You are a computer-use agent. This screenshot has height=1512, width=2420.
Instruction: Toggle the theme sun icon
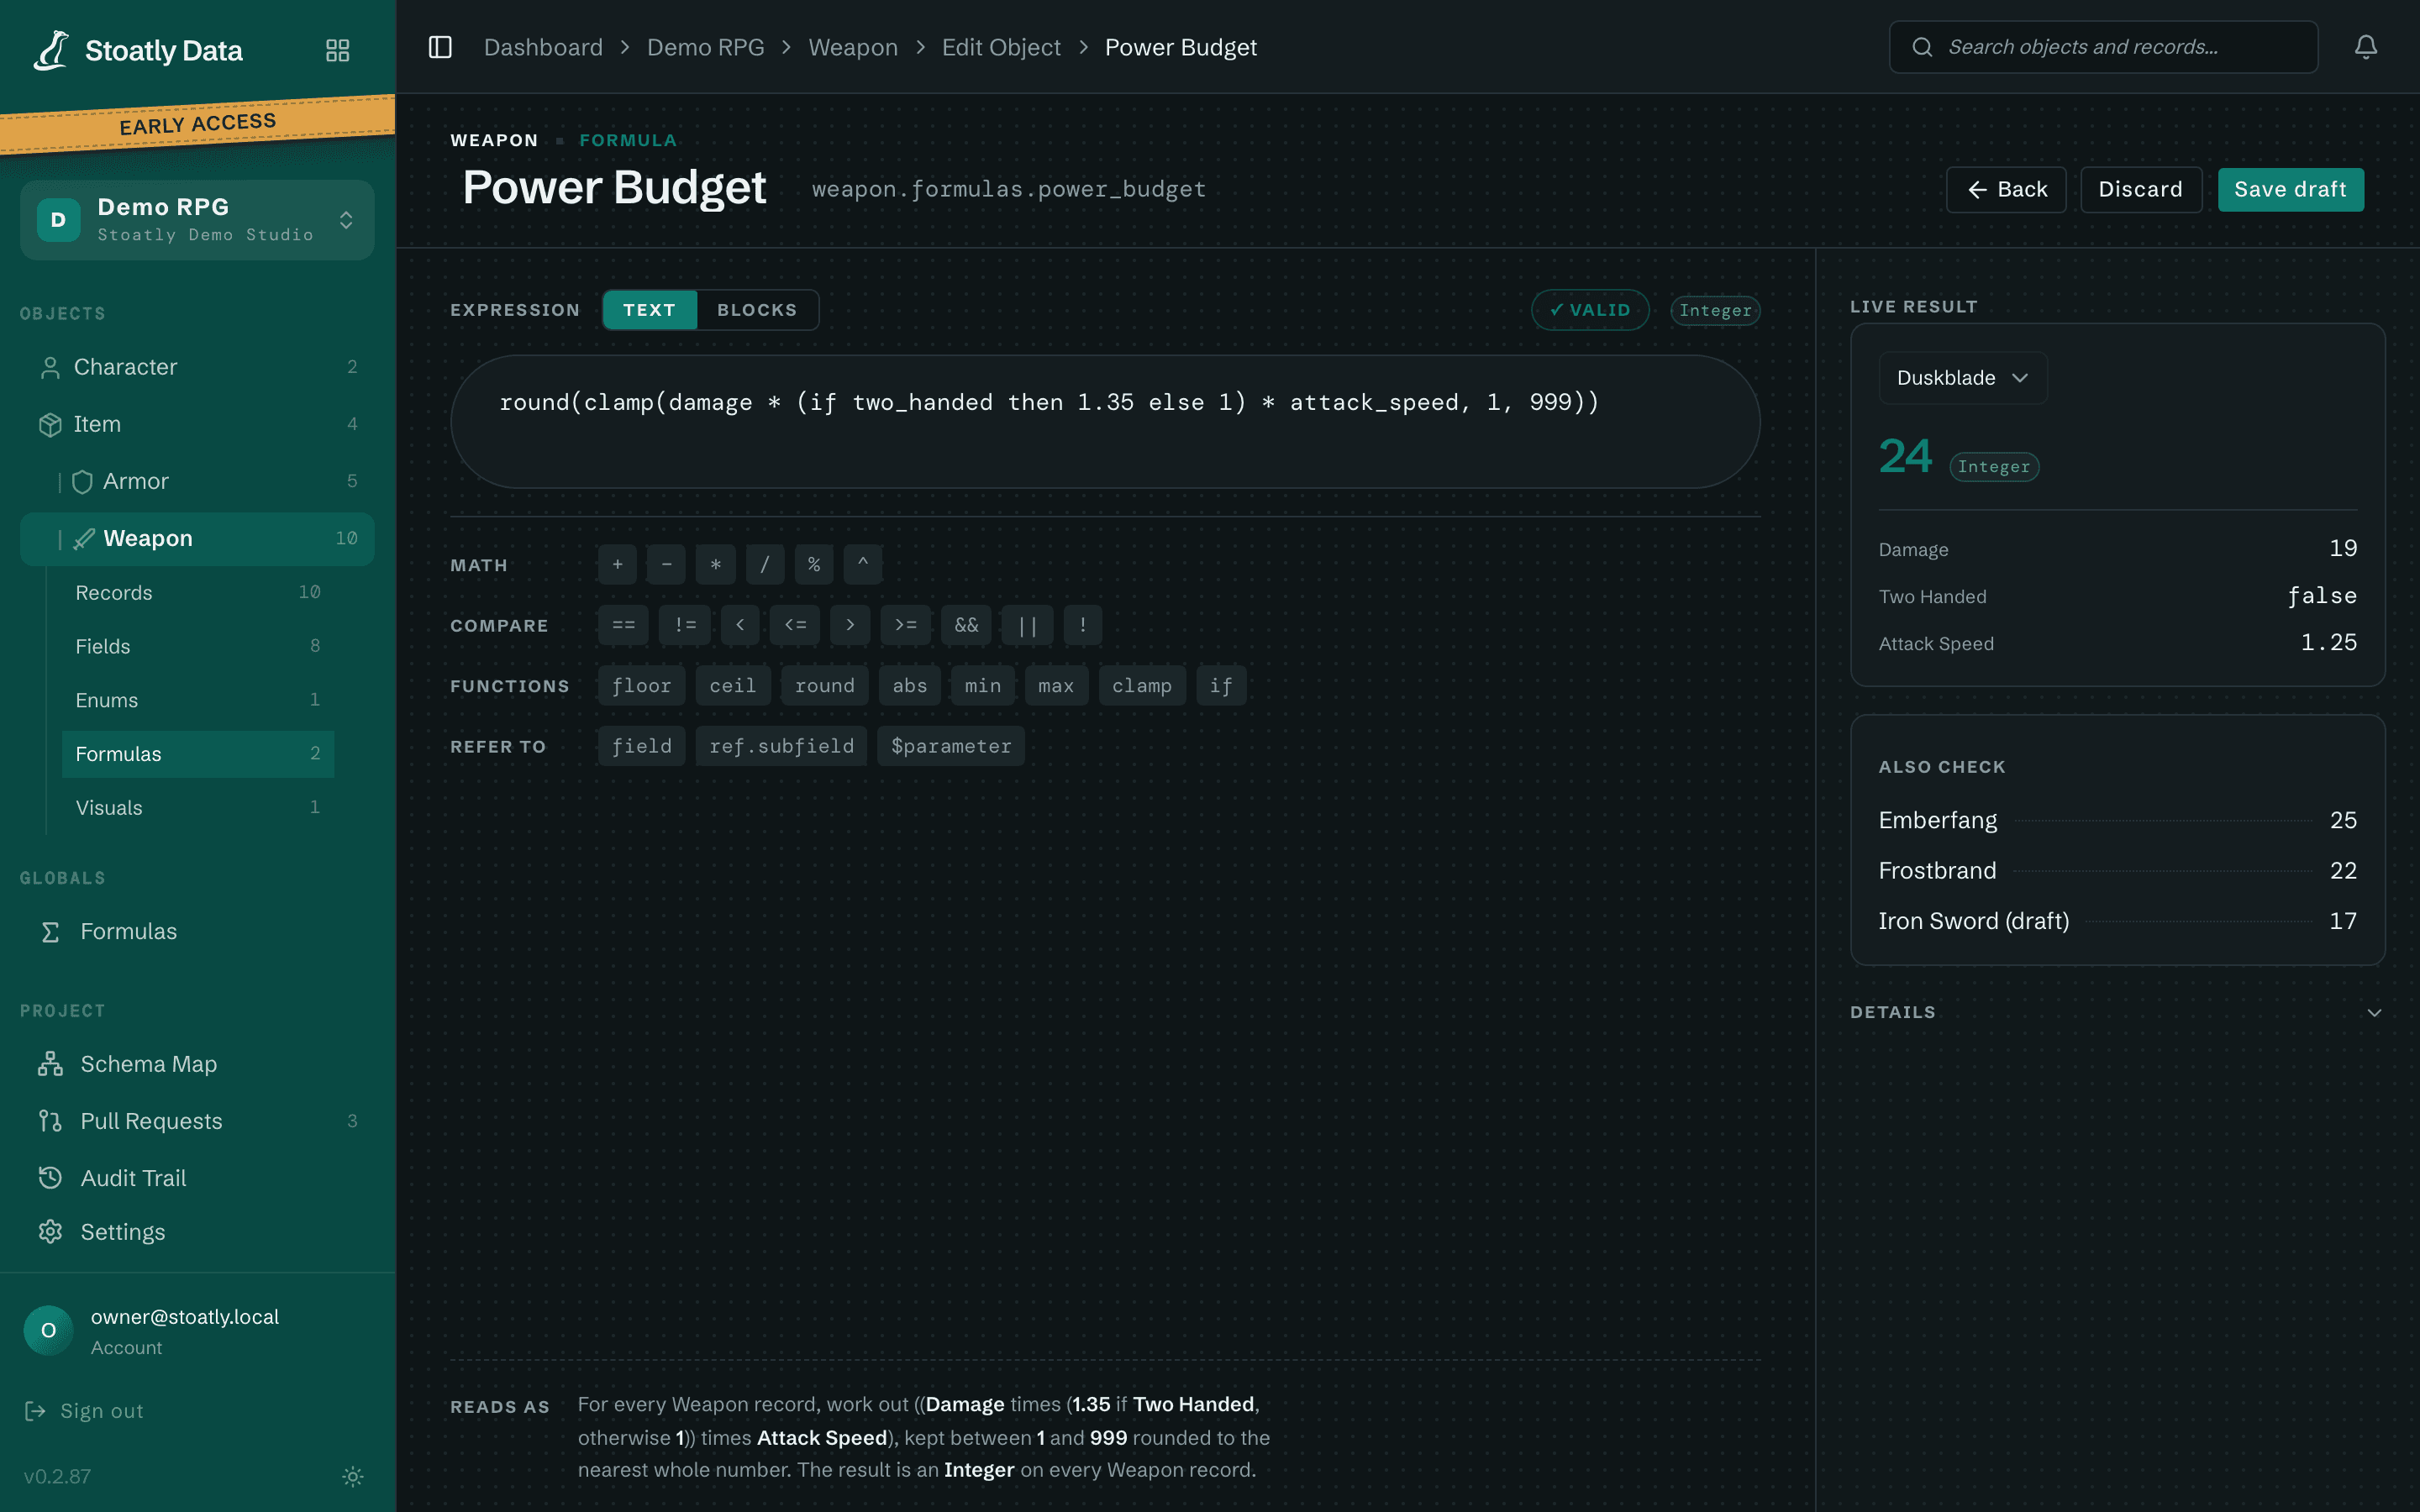[353, 1476]
